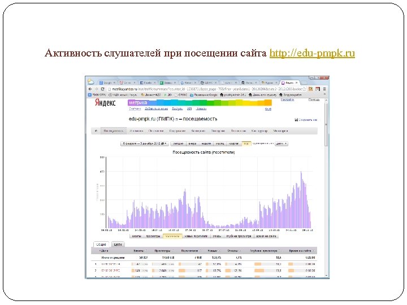The image size is (407, 305).
Task: Switch to the Общие table tab
Action: point(101,245)
